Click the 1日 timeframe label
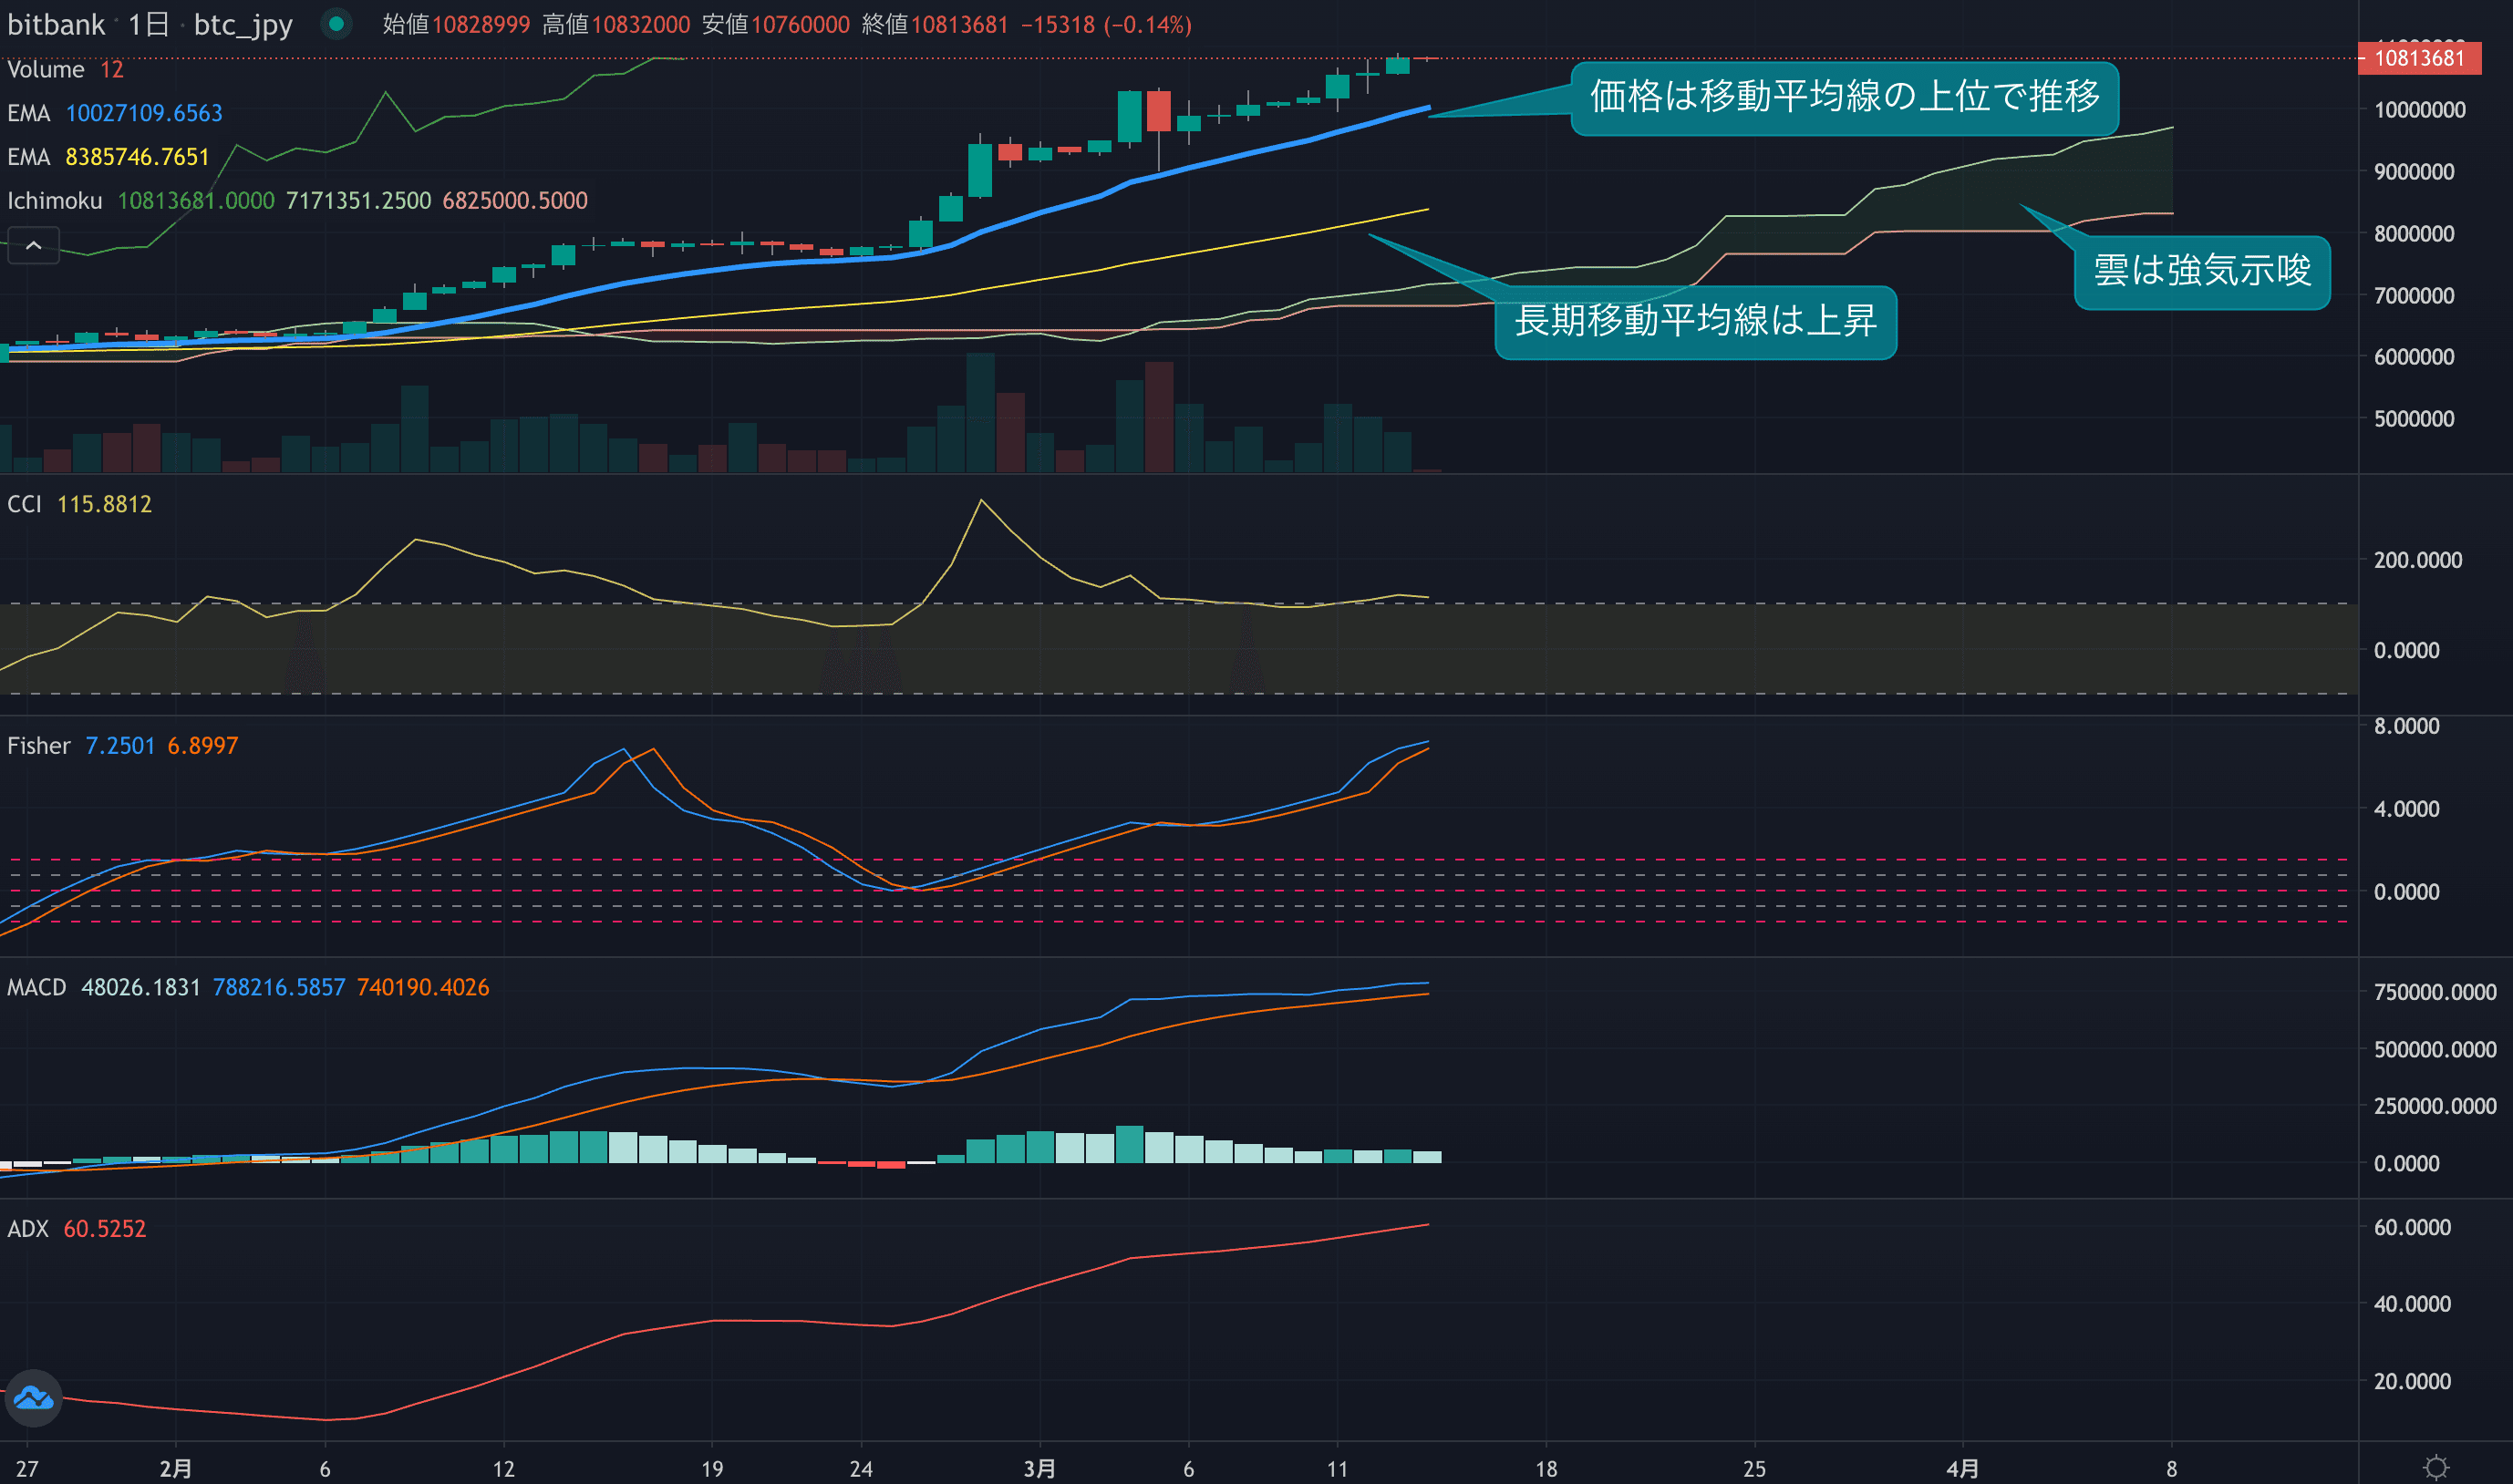The height and width of the screenshot is (1484, 2513). click(x=148, y=24)
